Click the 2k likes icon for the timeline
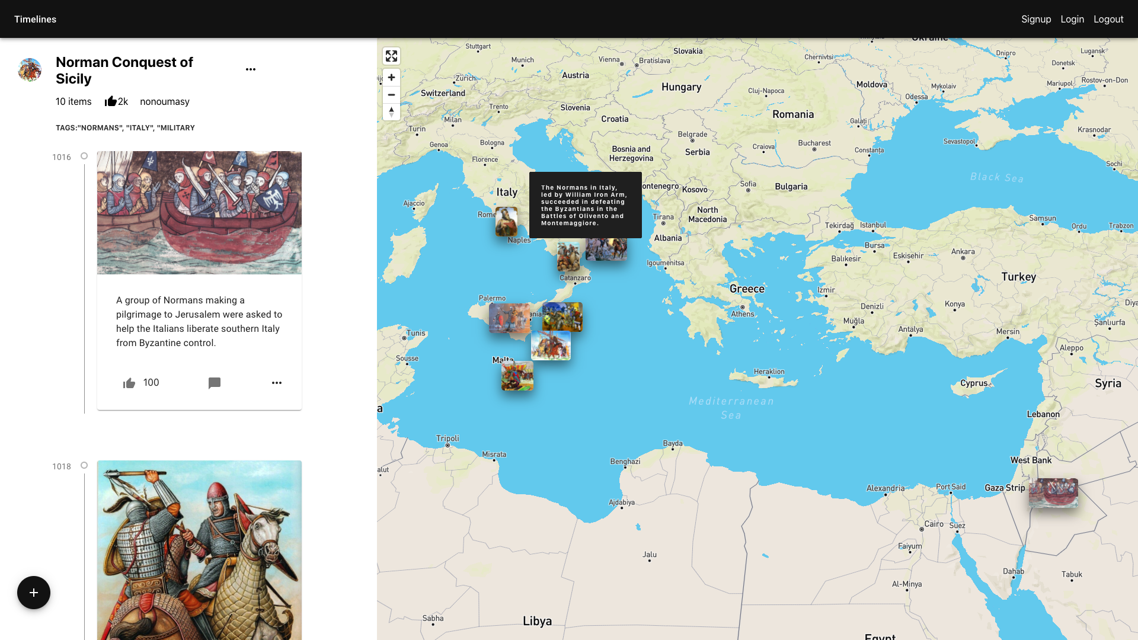The image size is (1138, 640). click(111, 101)
